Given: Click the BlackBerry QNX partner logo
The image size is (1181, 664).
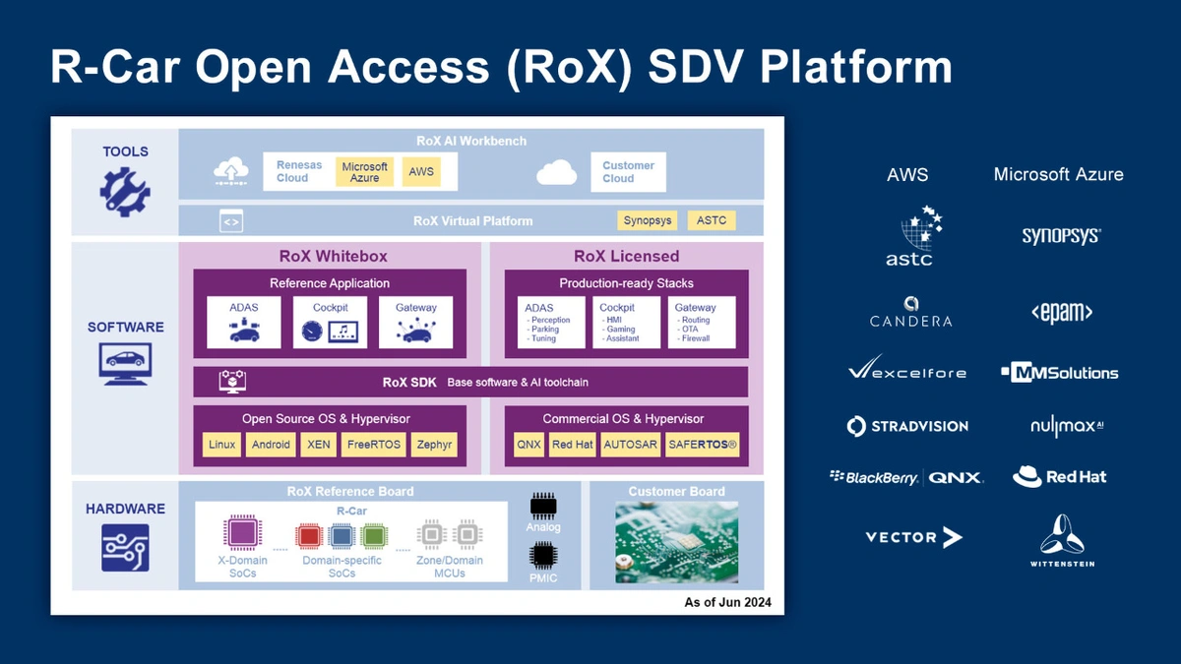Looking at the screenshot, I should click(906, 477).
